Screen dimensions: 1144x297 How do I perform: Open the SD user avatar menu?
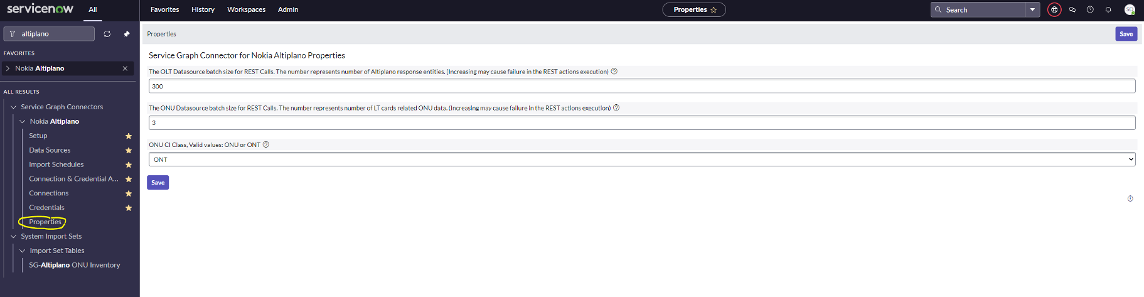point(1130,9)
